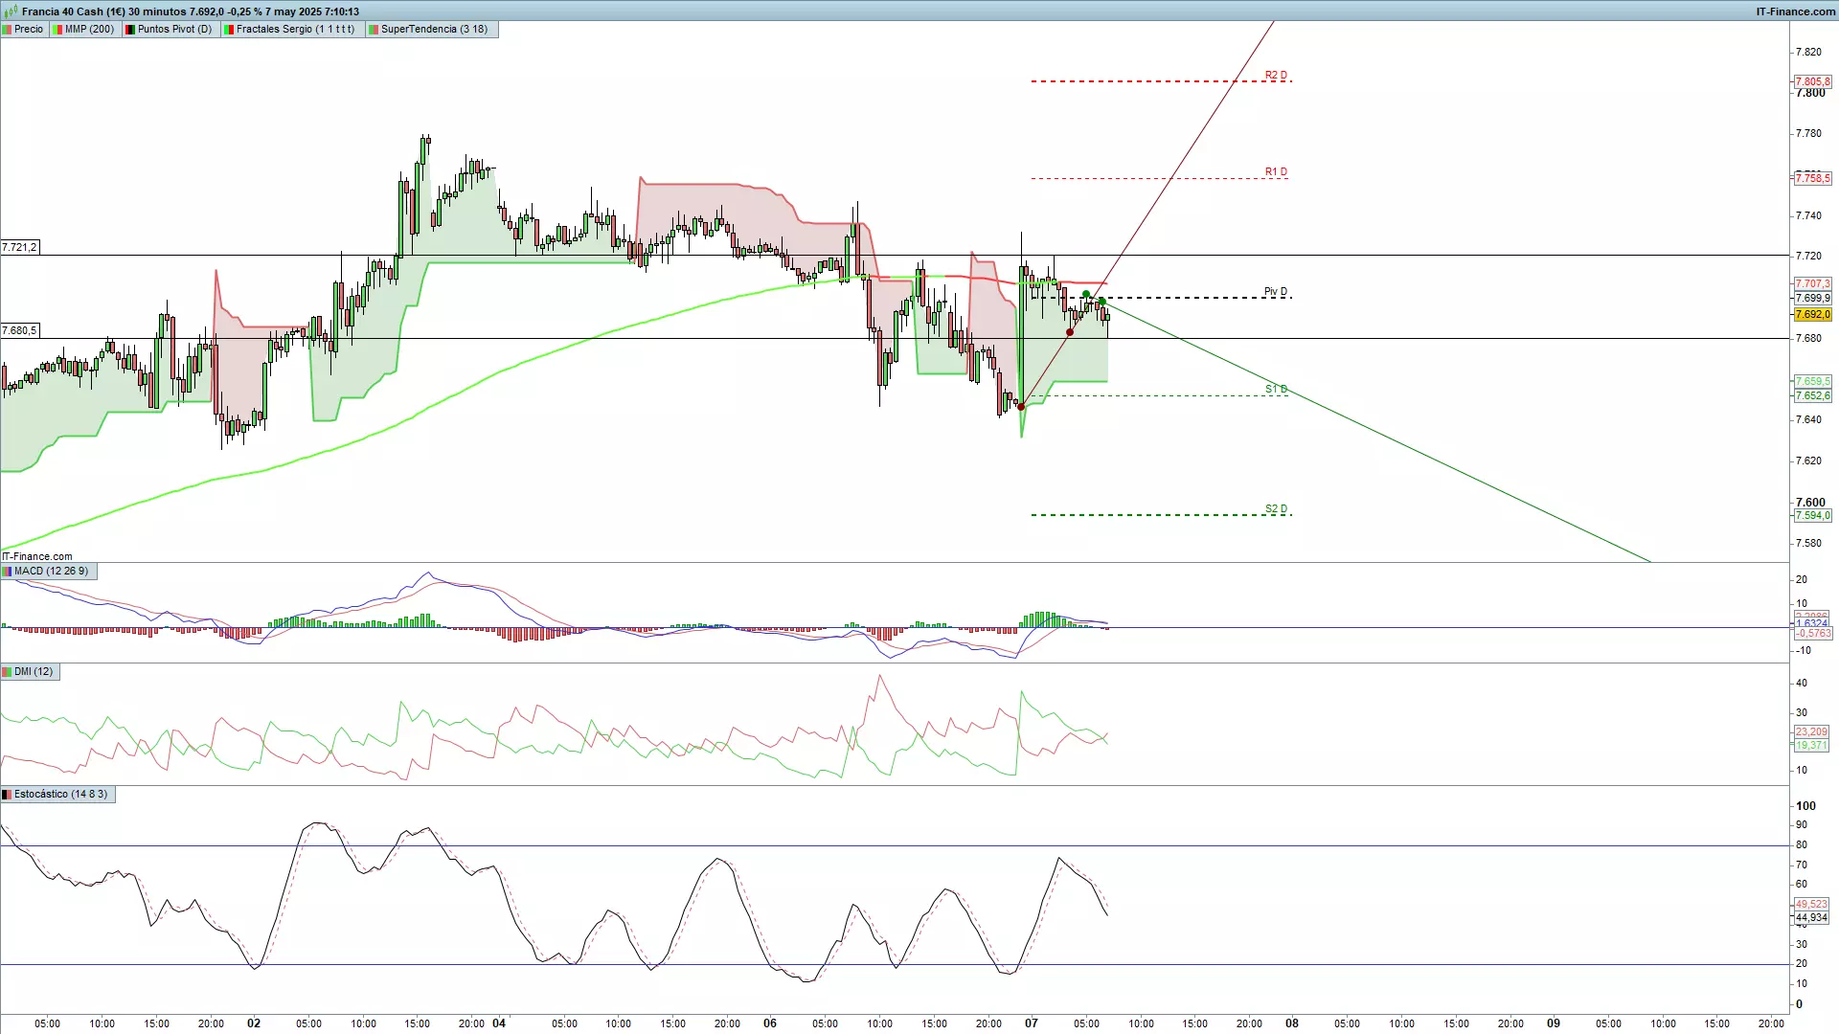Click the 02 date marker on time axis
The height and width of the screenshot is (1034, 1839).
coord(254,1023)
